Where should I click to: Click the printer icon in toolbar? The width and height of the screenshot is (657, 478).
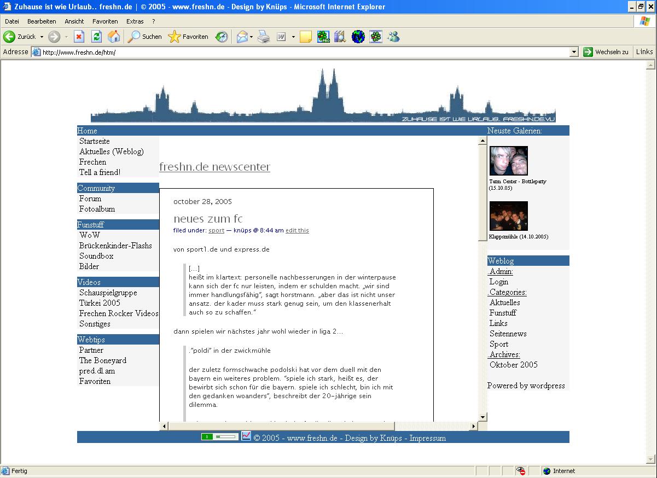[264, 37]
